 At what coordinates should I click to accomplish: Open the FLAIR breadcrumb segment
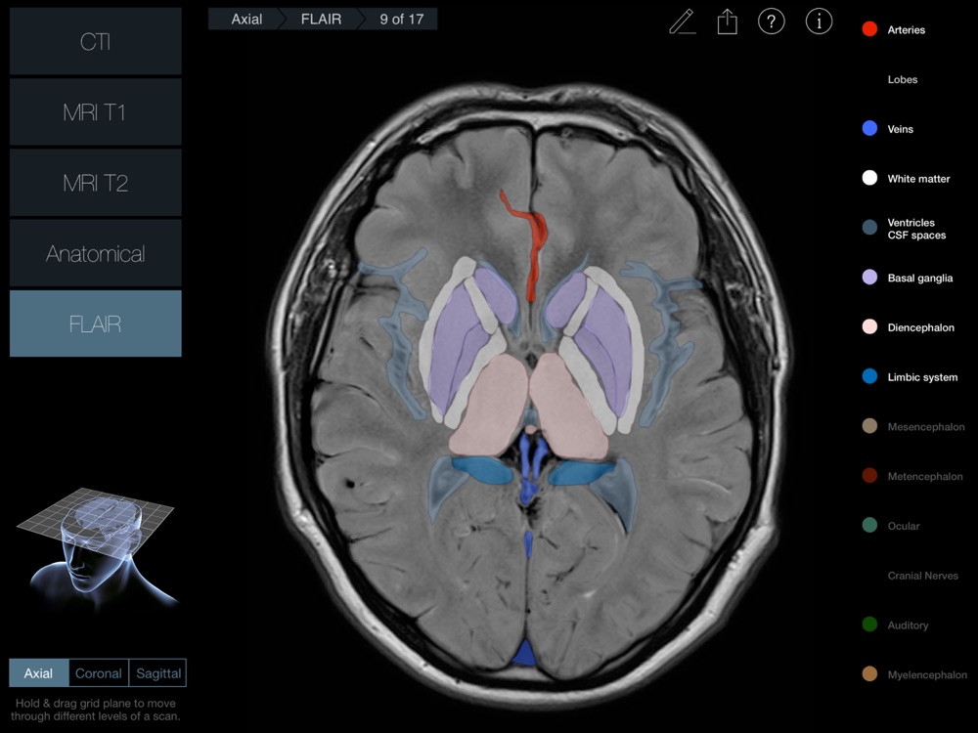click(x=320, y=19)
